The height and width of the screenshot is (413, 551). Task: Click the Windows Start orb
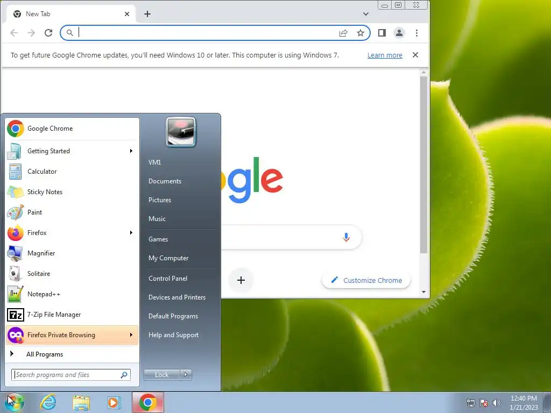(14, 402)
